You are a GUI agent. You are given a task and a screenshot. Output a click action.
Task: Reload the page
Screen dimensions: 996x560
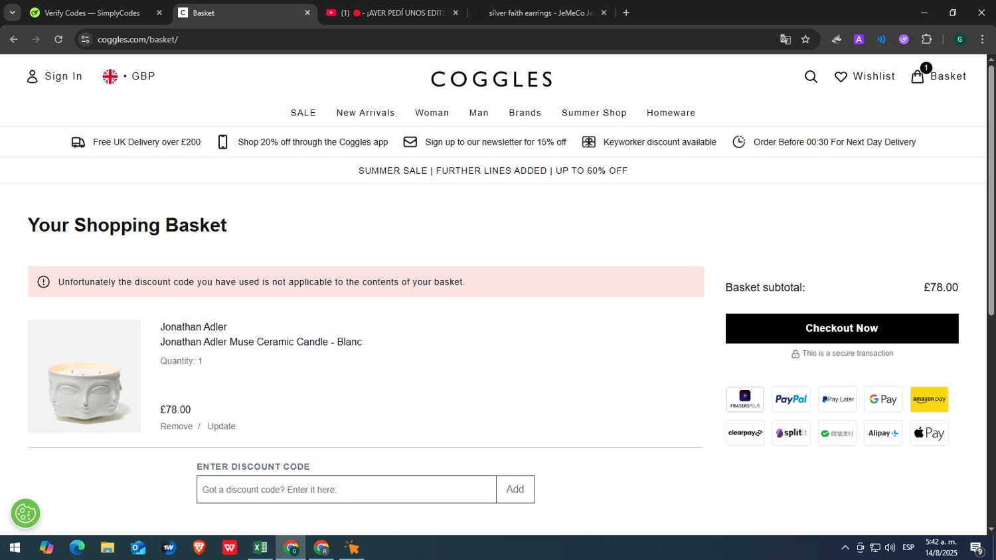point(58,40)
